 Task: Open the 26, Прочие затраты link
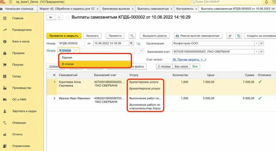tap(189, 60)
